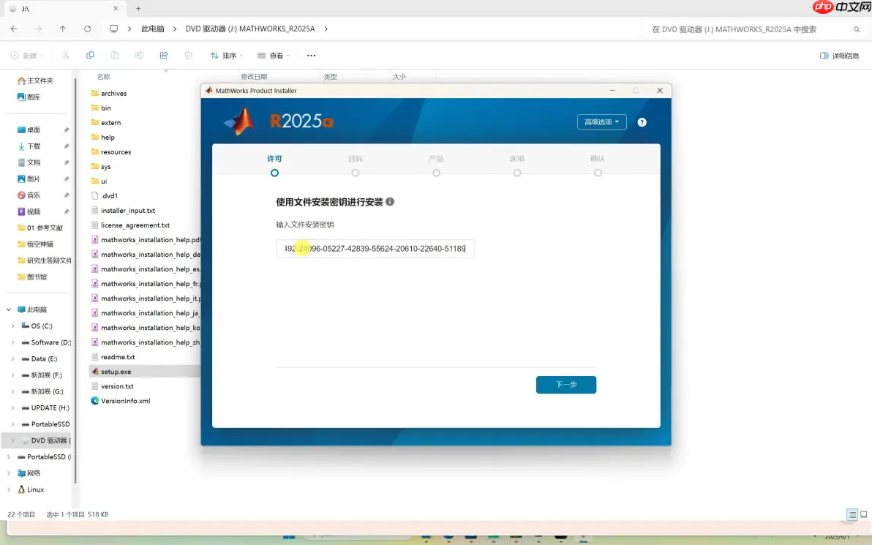Click the Up arrow navigation icon

(x=62, y=29)
